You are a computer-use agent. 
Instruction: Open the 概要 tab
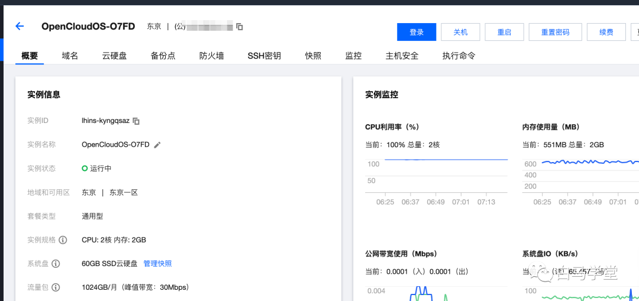click(x=30, y=56)
